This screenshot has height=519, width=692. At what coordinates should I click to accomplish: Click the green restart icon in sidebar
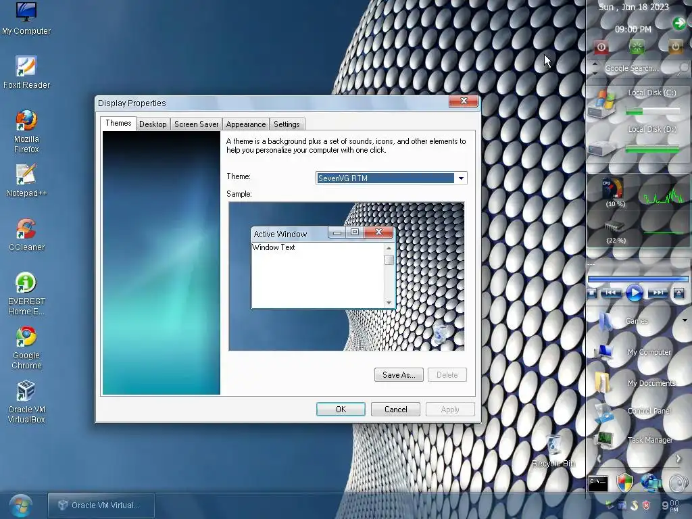point(637,47)
